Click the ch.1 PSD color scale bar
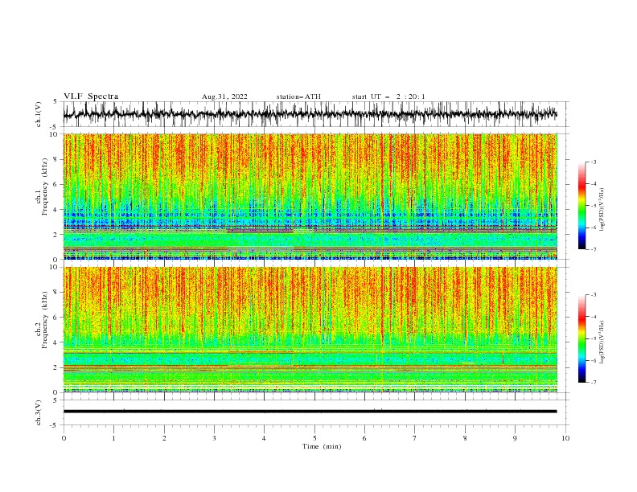The height and width of the screenshot is (492, 637). (x=582, y=206)
